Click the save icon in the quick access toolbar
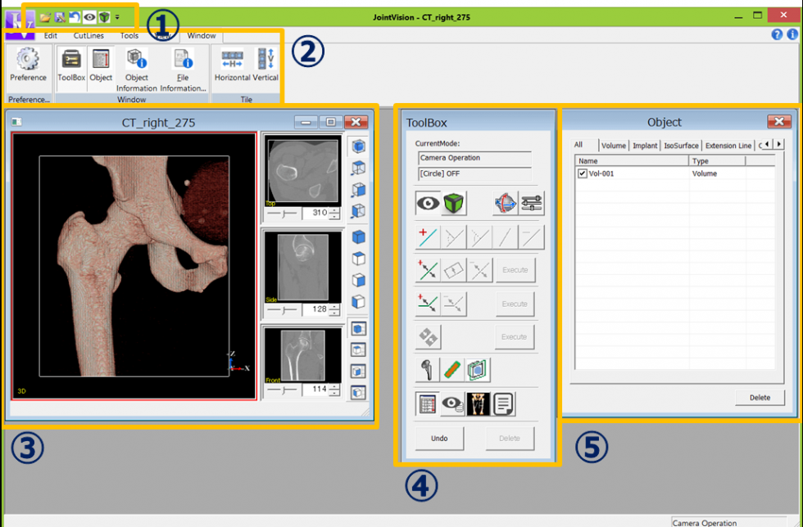This screenshot has width=803, height=527. click(60, 17)
